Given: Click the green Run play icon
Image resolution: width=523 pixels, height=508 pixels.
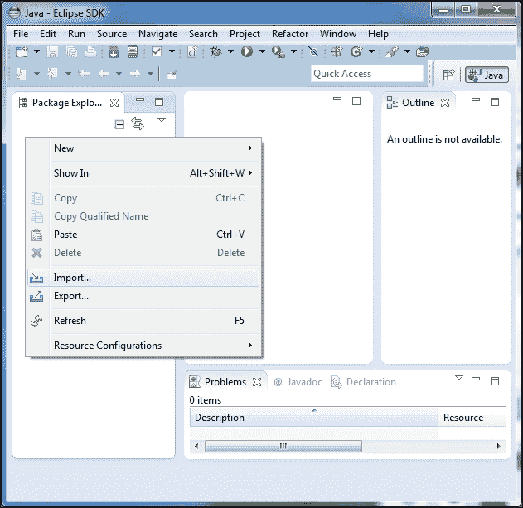Looking at the screenshot, I should 247,51.
